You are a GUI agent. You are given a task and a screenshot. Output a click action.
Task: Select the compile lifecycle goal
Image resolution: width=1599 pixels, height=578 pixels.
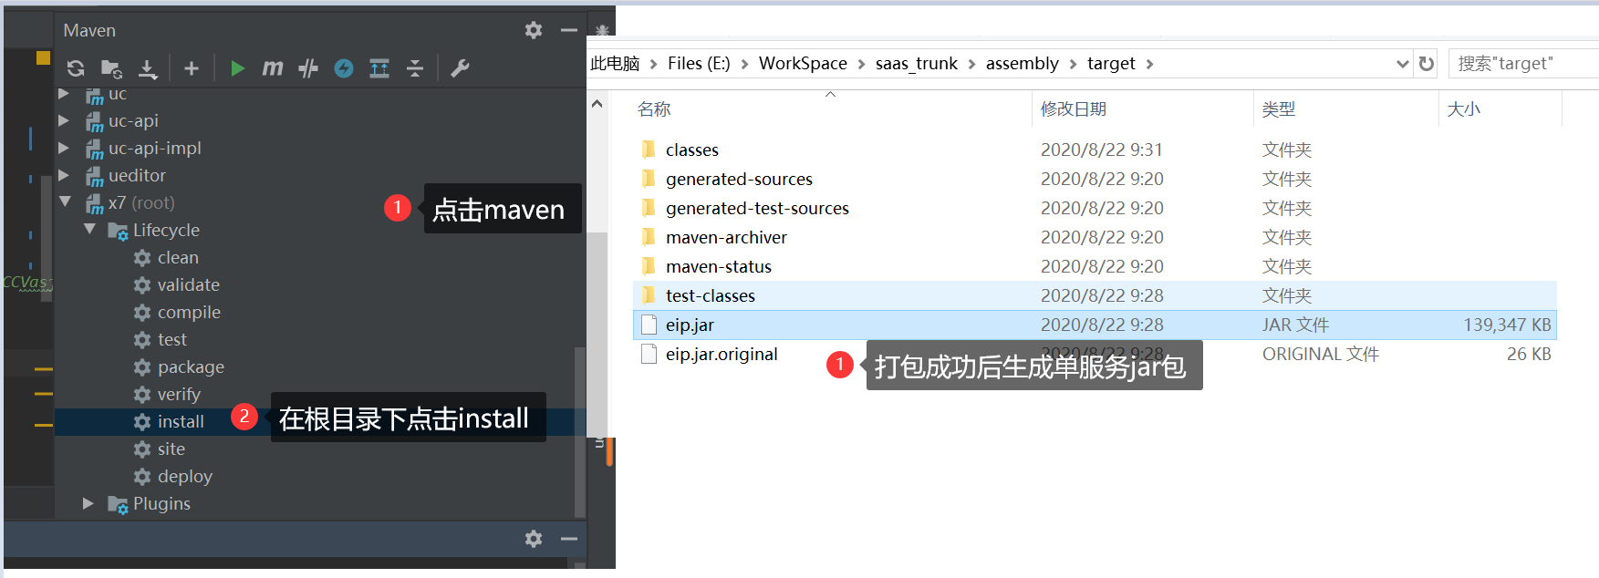coord(189,312)
